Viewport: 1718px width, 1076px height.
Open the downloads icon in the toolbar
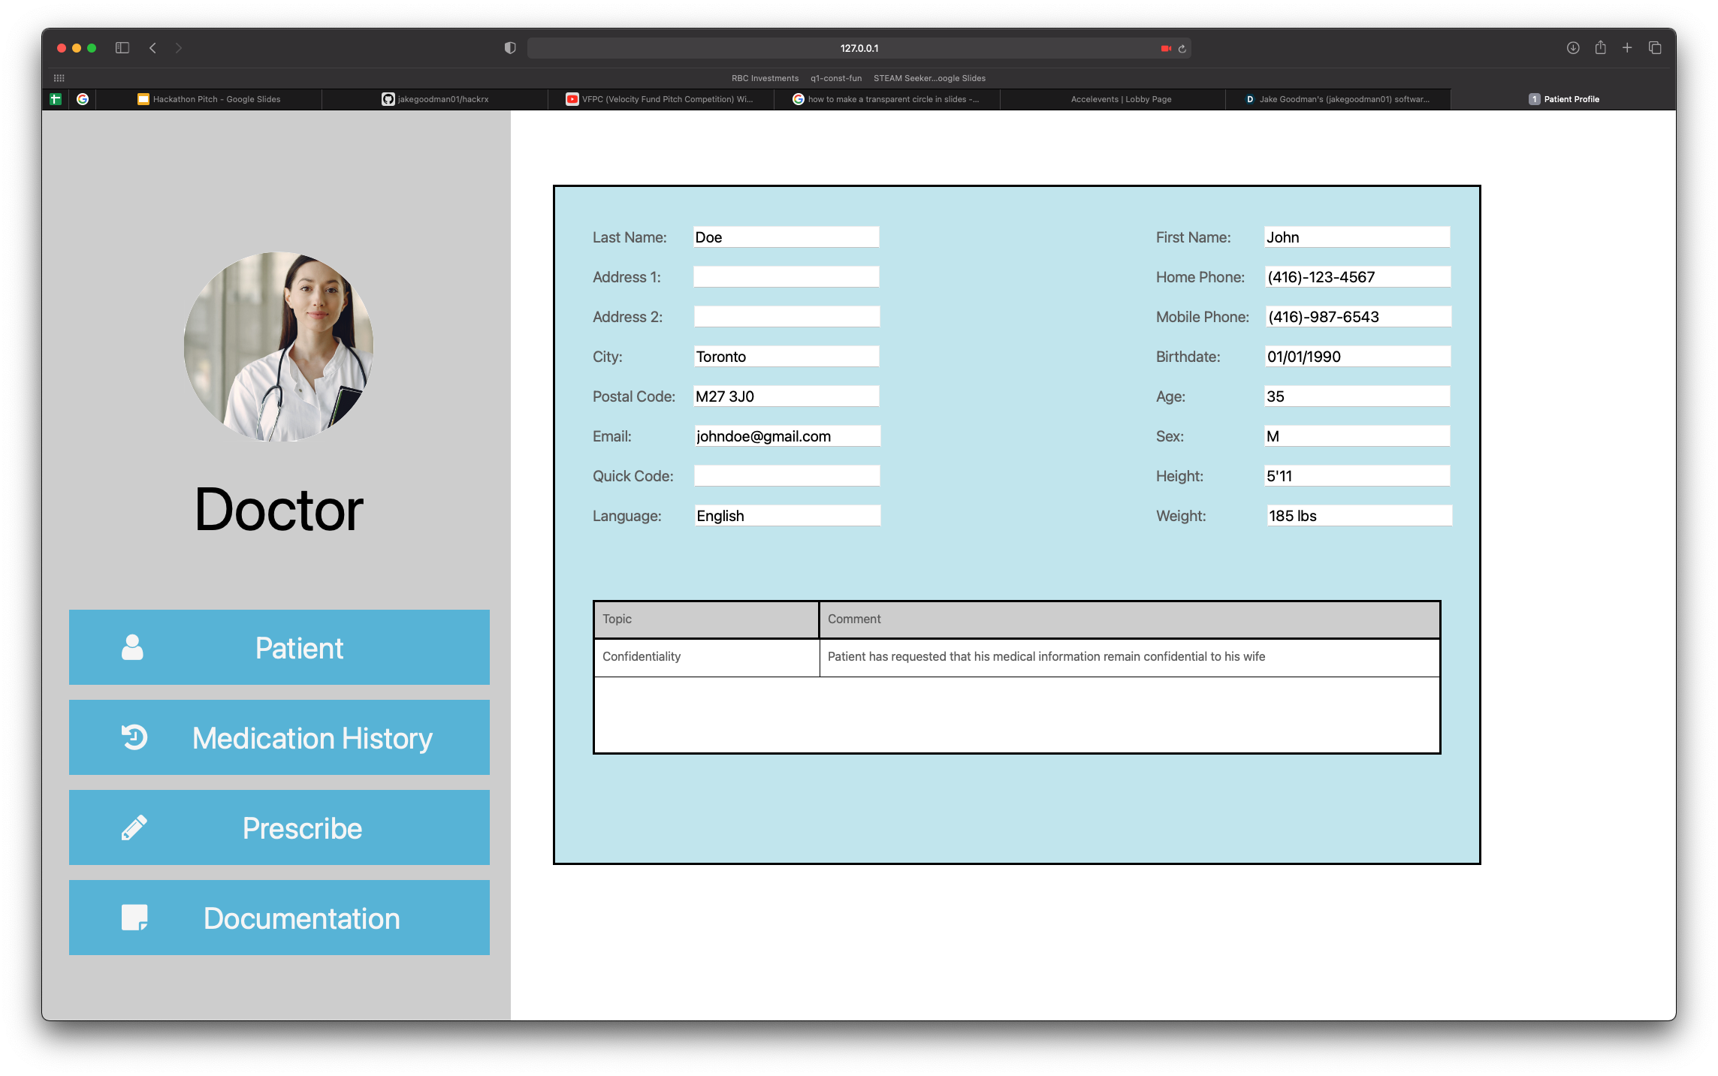(x=1573, y=48)
